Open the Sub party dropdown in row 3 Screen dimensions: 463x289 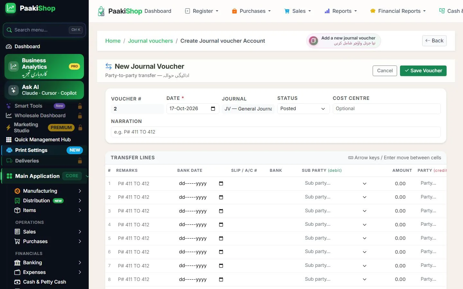pyautogui.click(x=336, y=211)
